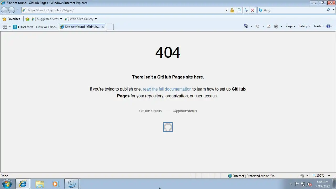Click the address bar with feodor2.github.io URL
Viewport: 336px width, 189px height.
click(123, 10)
